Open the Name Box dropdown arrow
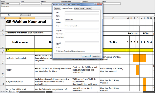Viewport: 155px width, 93px height. point(19,15)
